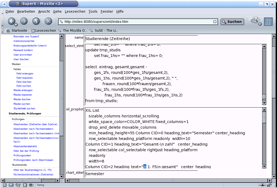Click the Print icon in toolbar

pos(254,20)
